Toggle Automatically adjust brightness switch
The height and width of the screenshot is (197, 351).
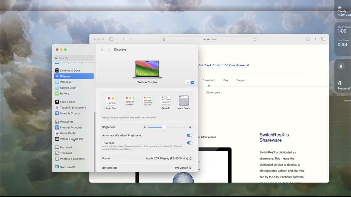click(189, 135)
